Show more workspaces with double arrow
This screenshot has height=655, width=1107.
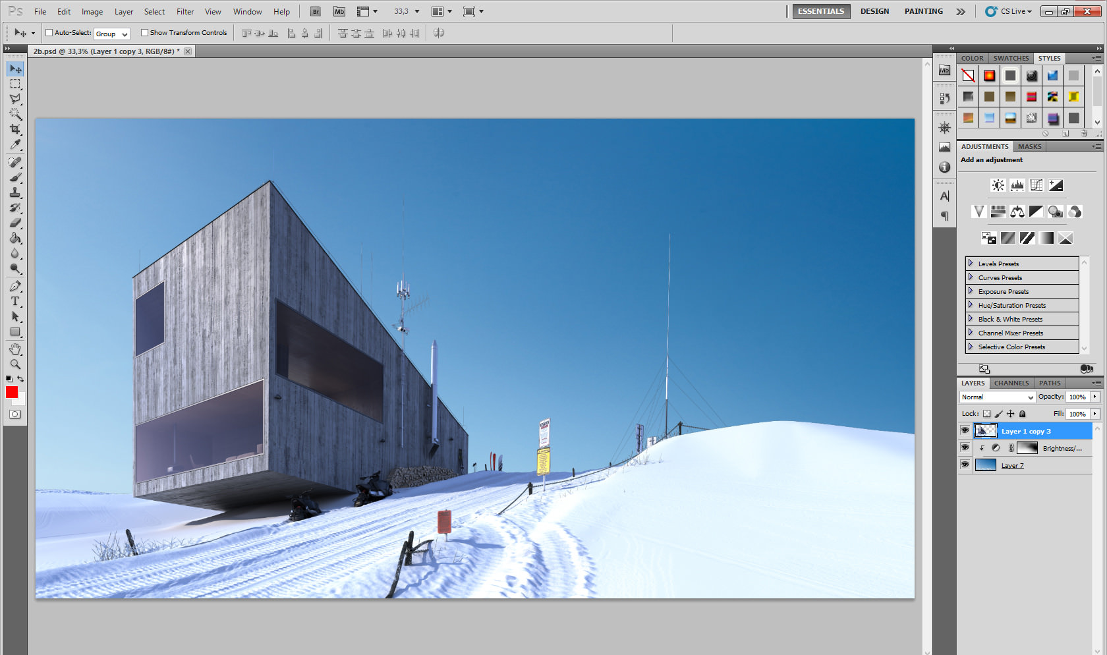[x=961, y=11]
